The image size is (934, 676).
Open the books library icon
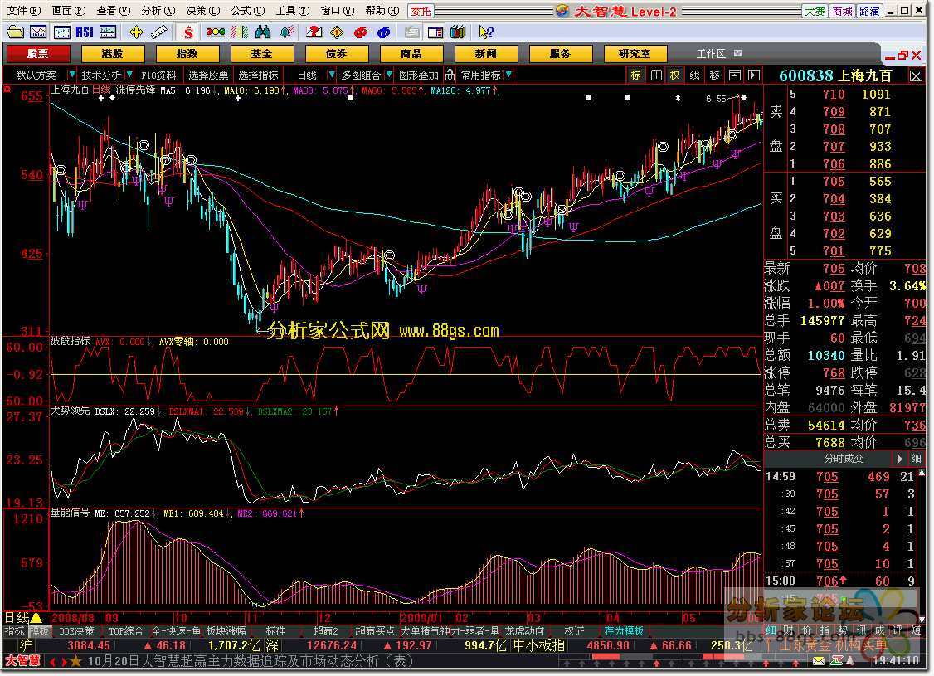(458, 32)
